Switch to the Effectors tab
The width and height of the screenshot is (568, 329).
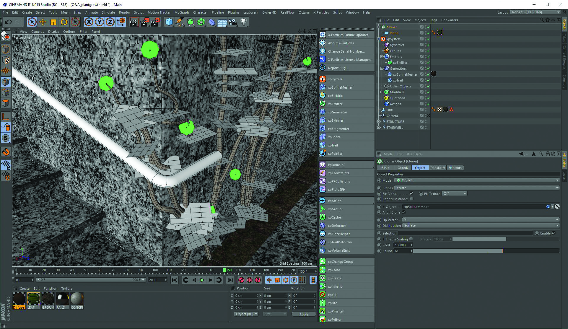pos(455,168)
